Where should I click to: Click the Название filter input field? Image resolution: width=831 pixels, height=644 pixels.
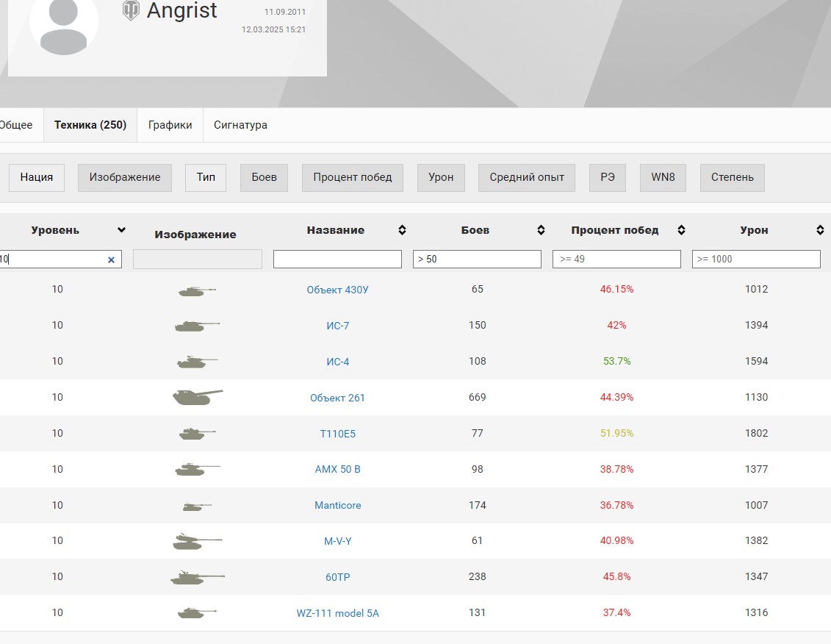point(337,259)
